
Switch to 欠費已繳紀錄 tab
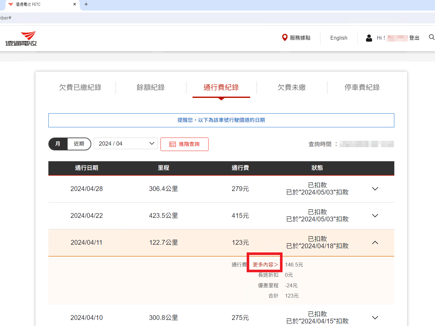(80, 87)
